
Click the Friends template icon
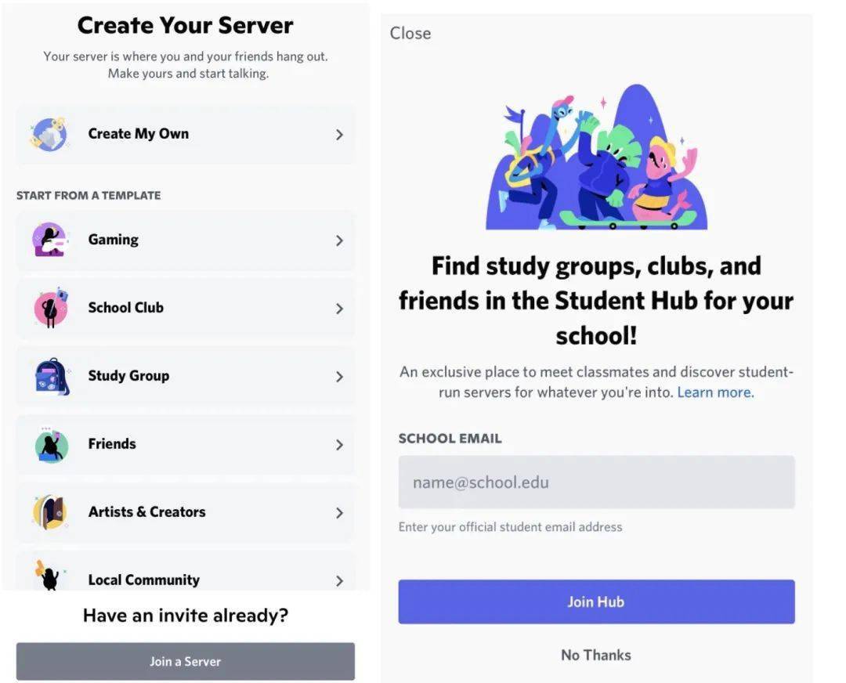click(51, 444)
